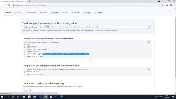The image size is (176, 99).
Task: Click the 'git push -u origin main' line under create repository
Action: (34, 56)
